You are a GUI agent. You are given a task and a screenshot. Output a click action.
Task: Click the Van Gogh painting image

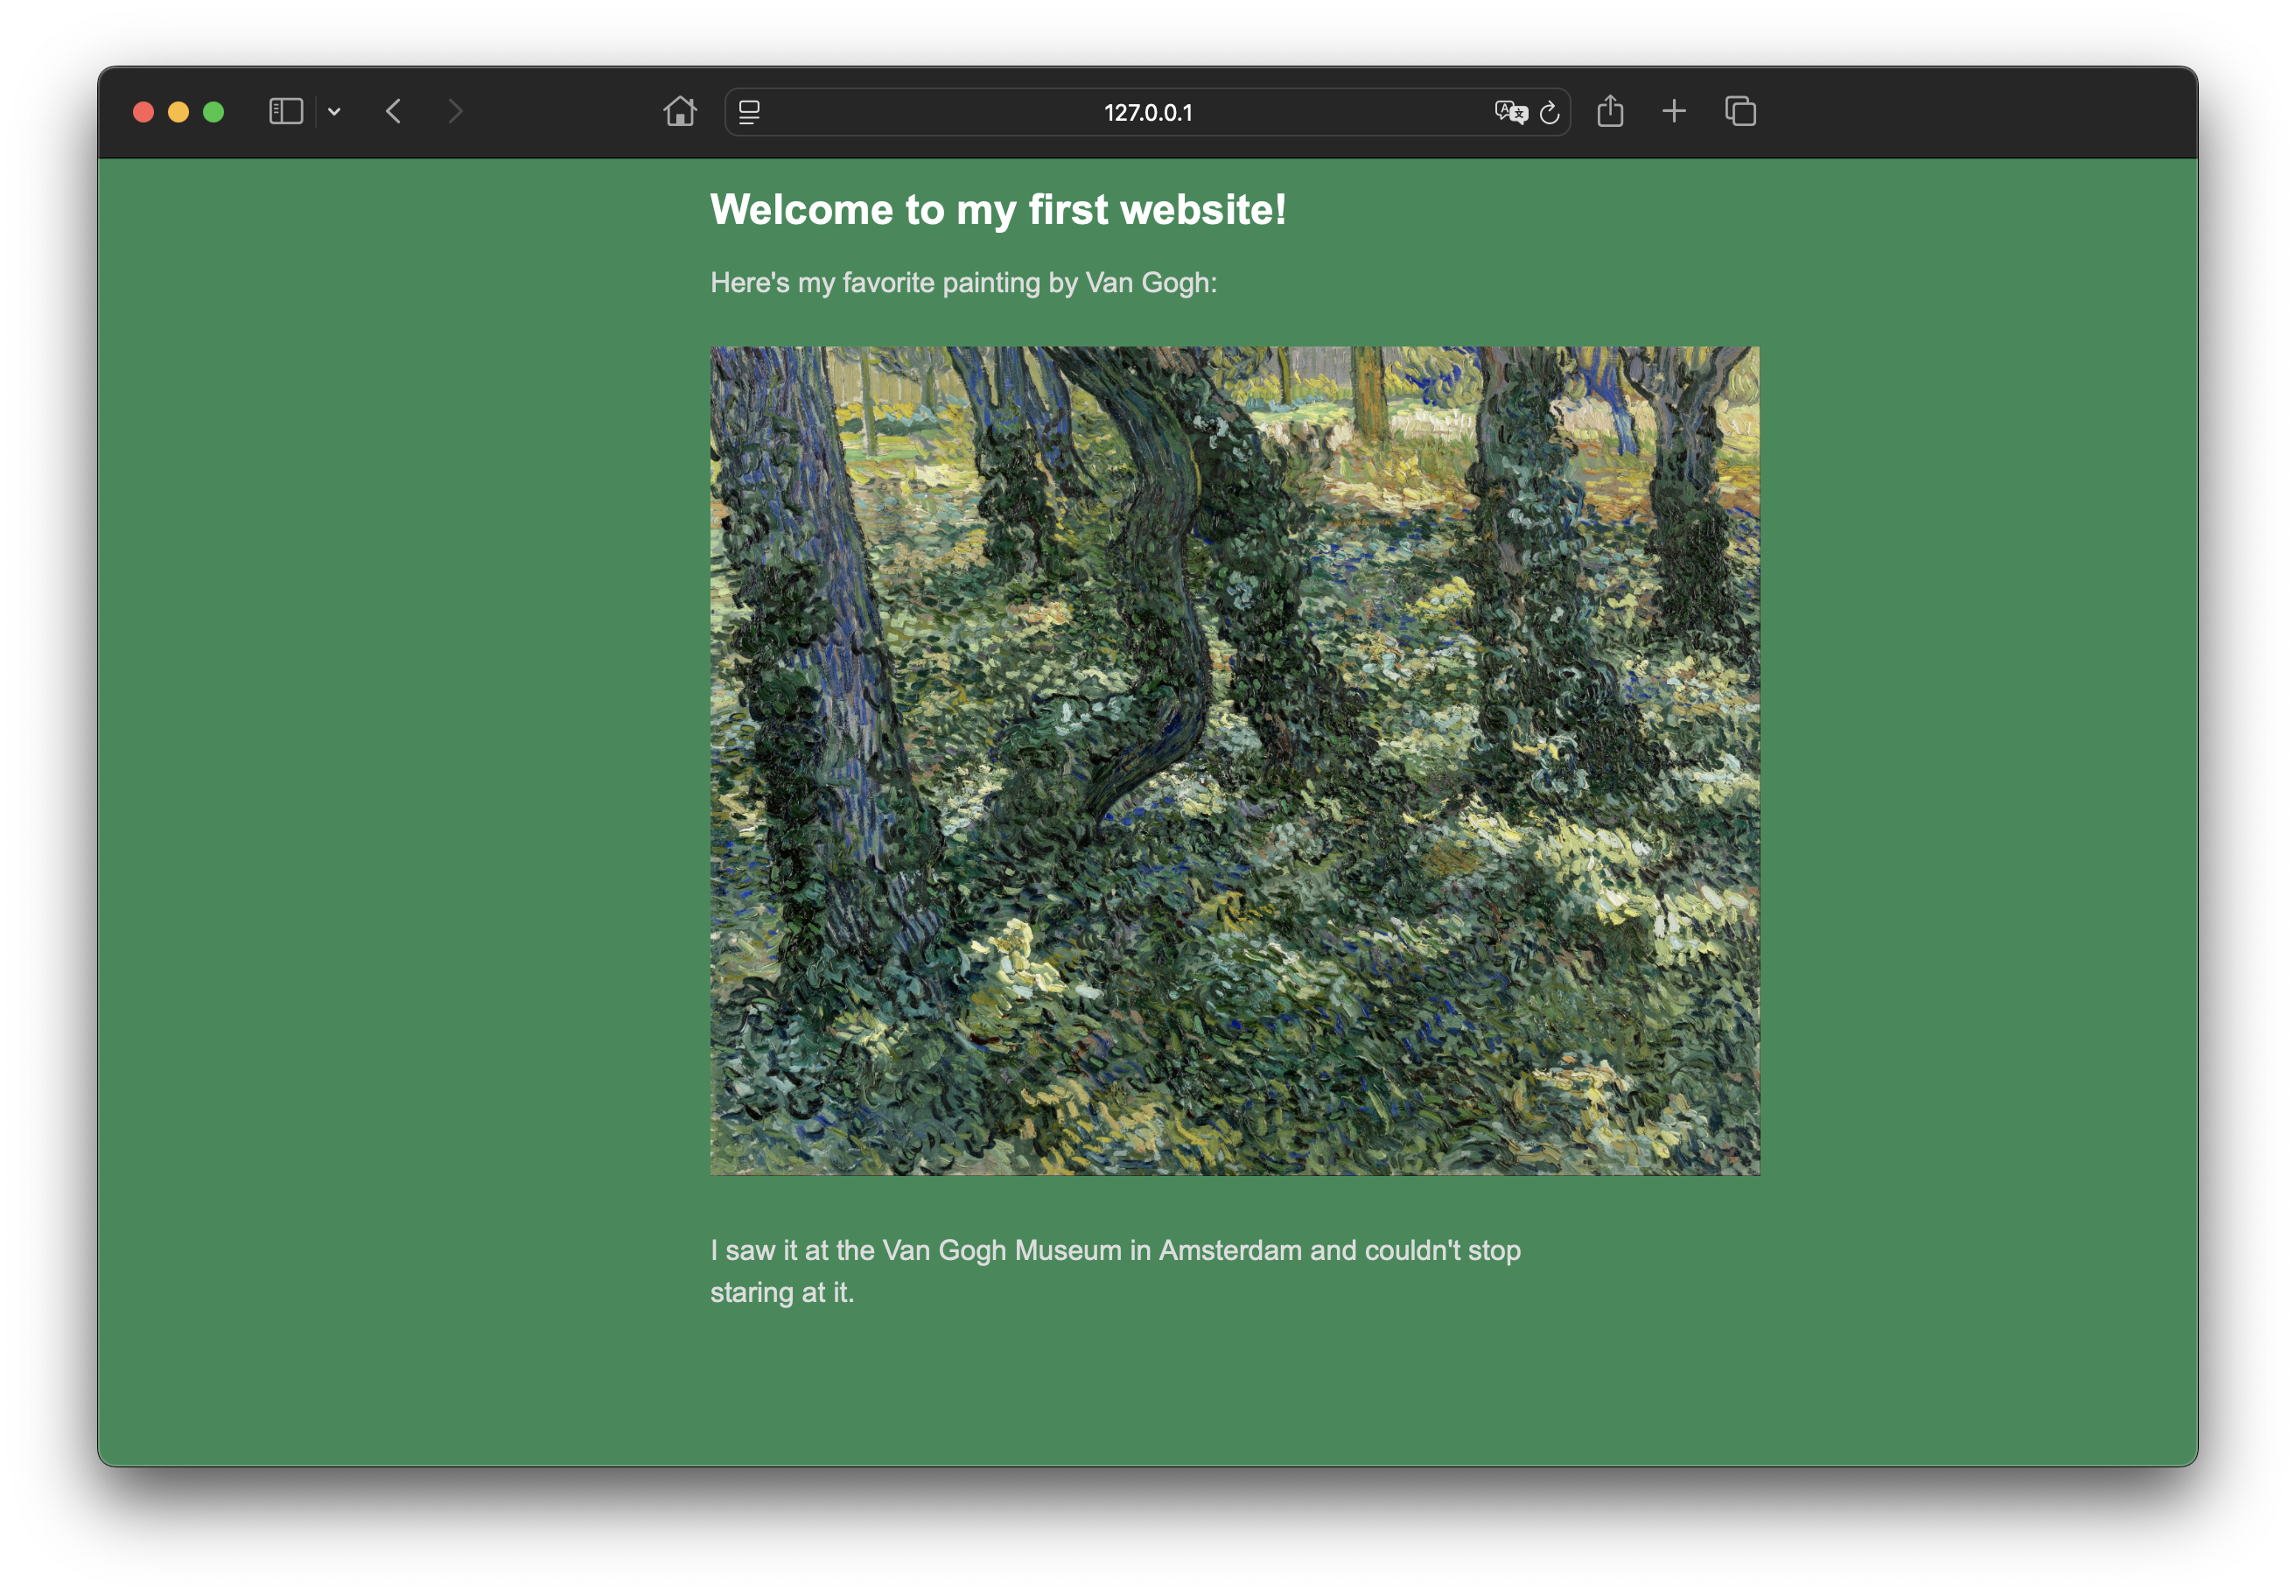(x=1235, y=761)
